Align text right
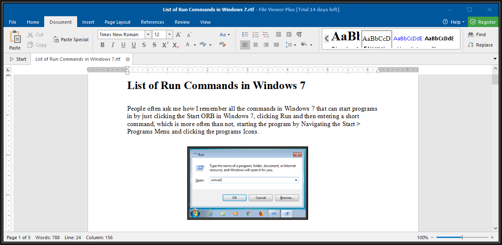502x245 pixels. [266, 45]
